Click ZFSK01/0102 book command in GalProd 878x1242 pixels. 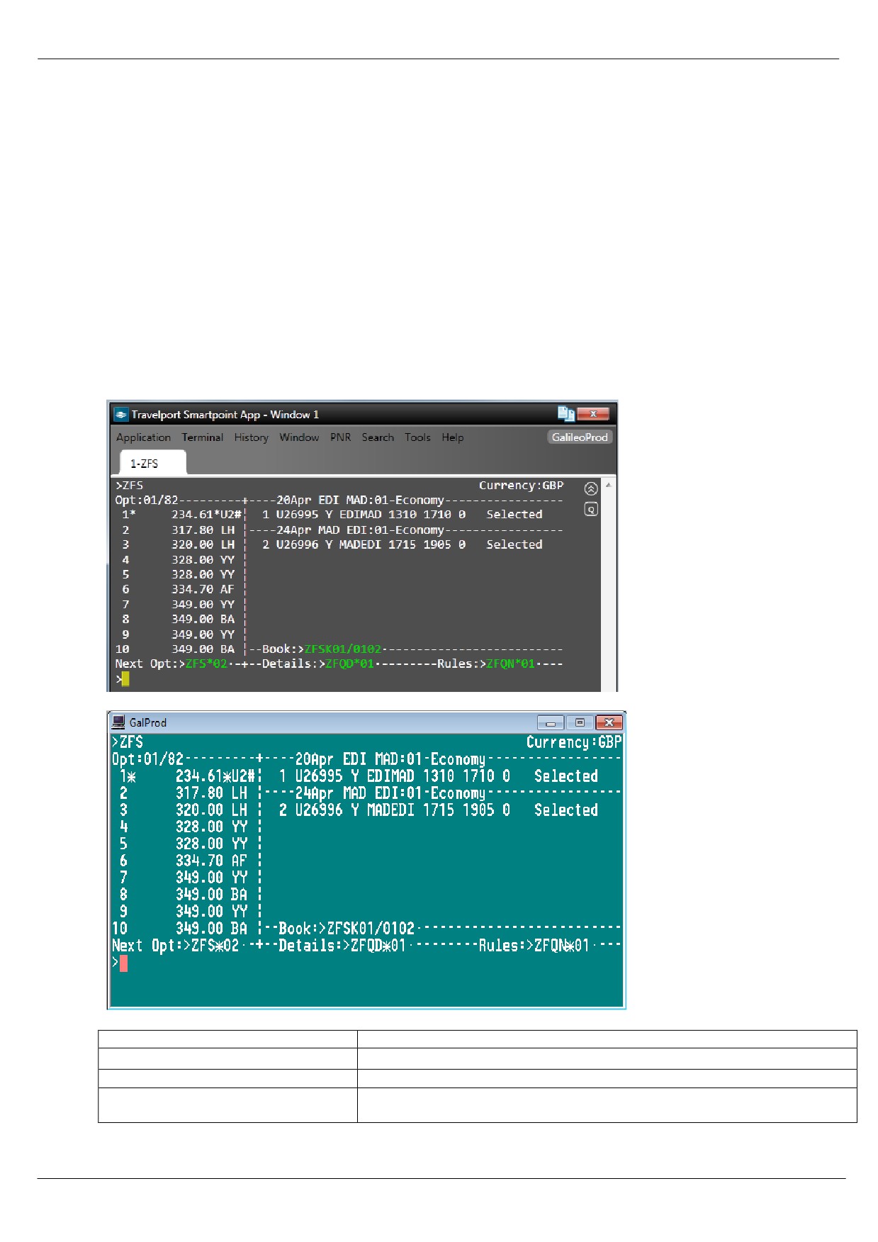[x=371, y=929]
